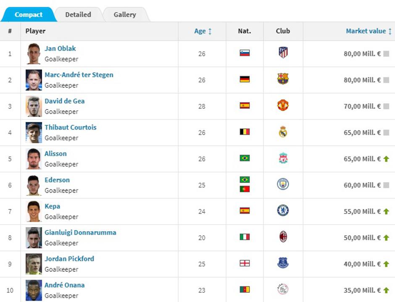
Task: Click the Liverpool club crest
Action: click(x=283, y=158)
